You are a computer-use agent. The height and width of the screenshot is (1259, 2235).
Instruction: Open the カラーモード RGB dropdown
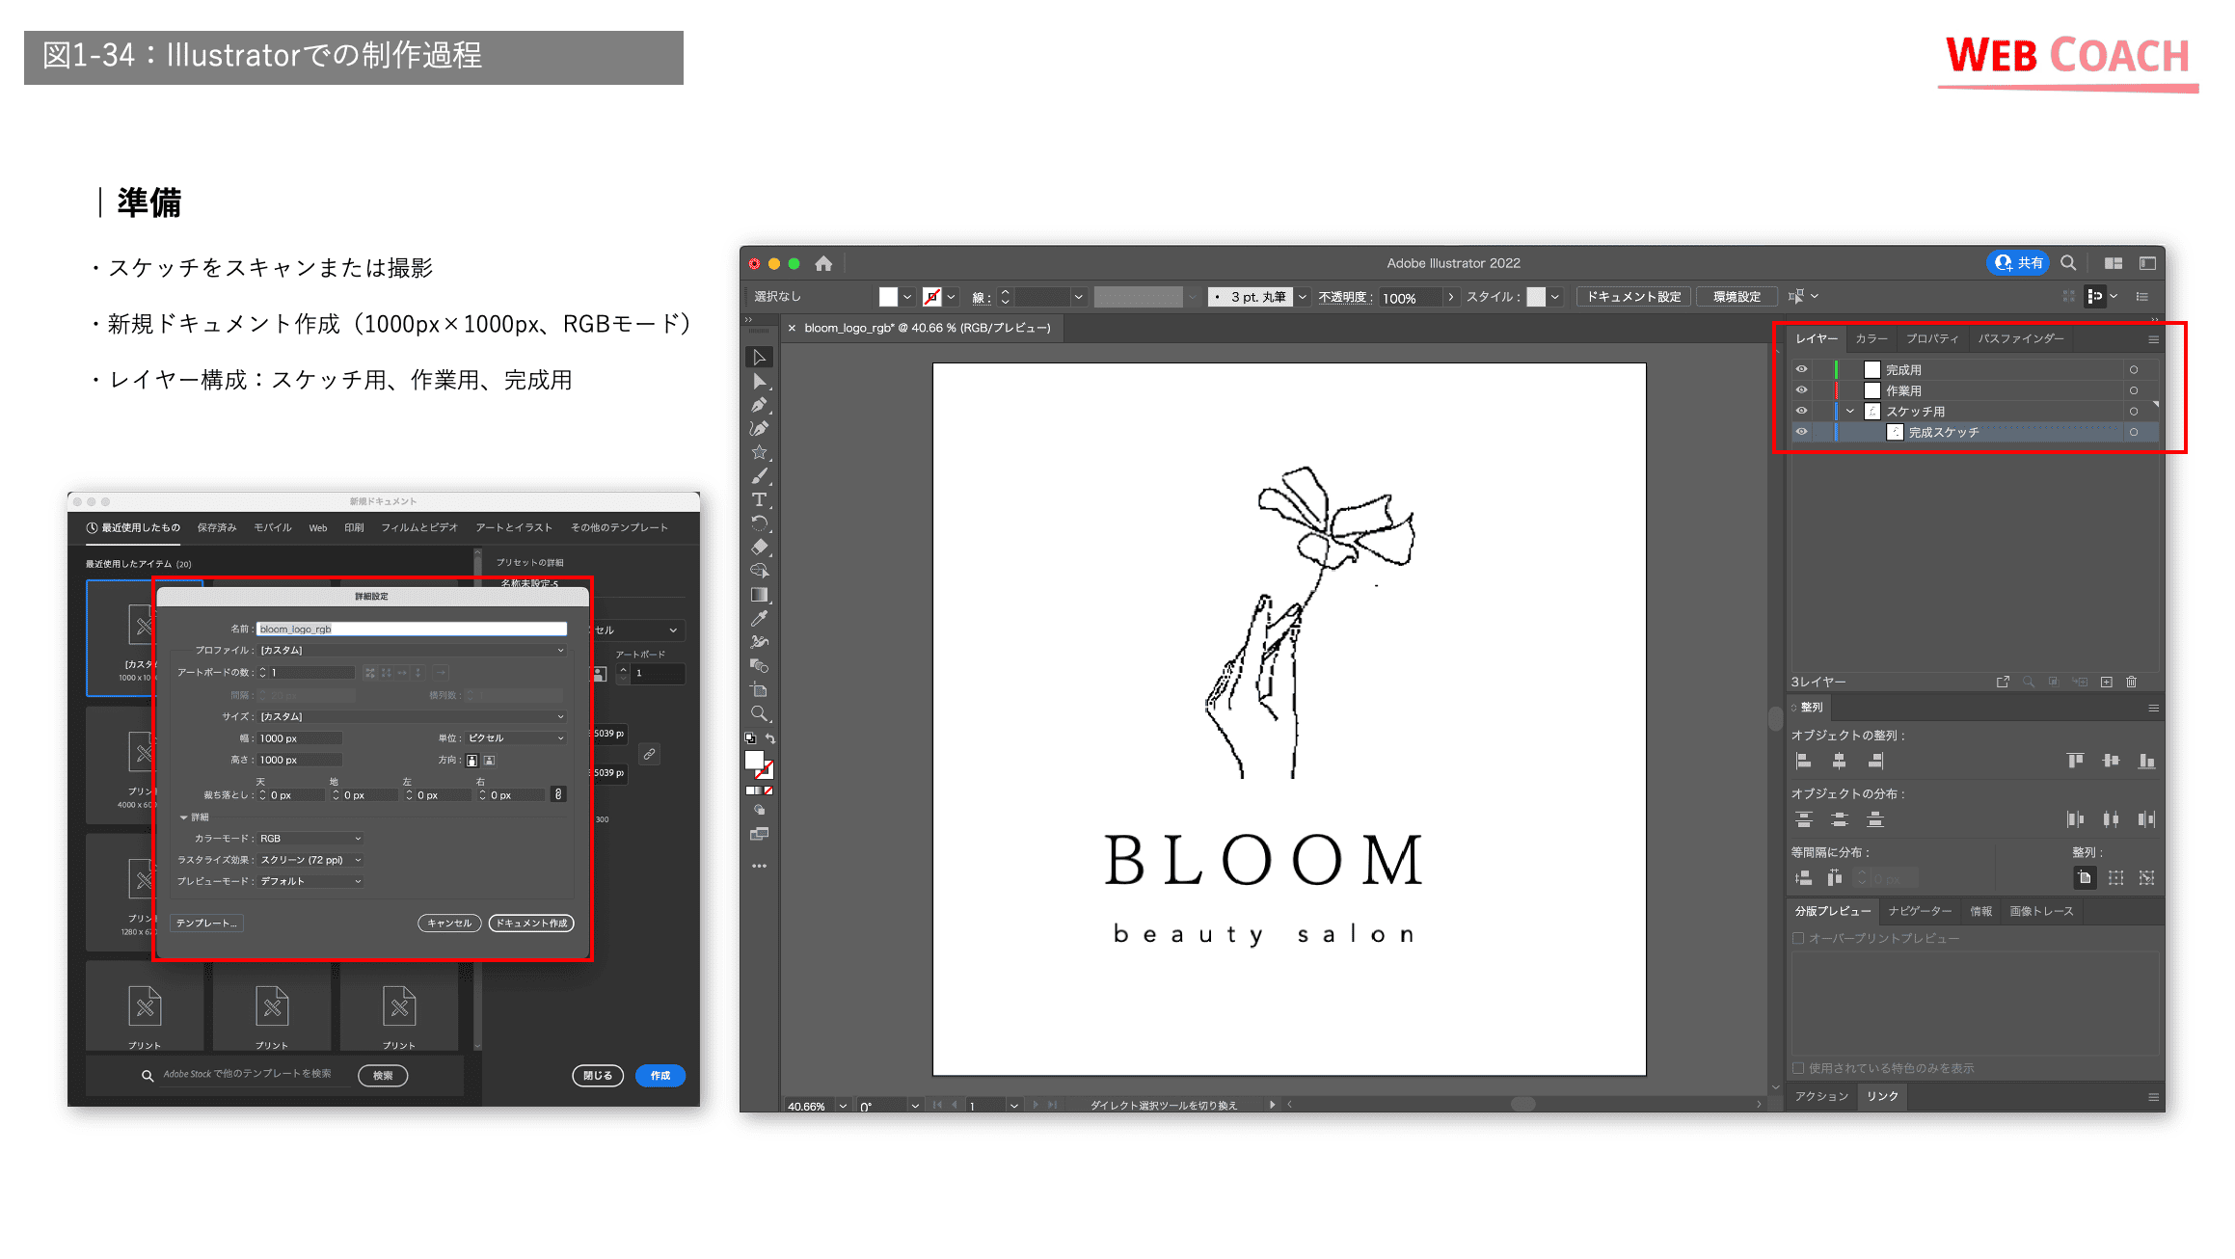[x=310, y=839]
